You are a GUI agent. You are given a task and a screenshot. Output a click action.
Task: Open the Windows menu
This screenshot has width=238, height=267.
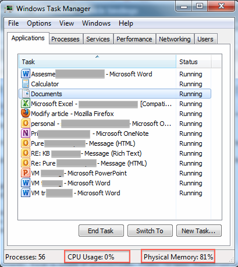[96, 23]
